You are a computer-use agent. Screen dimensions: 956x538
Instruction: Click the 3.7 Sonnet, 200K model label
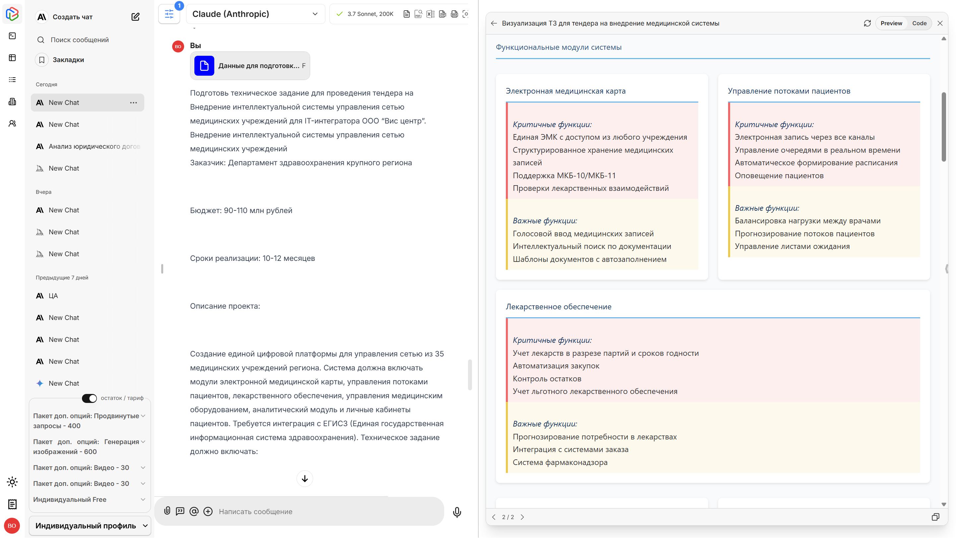(370, 14)
